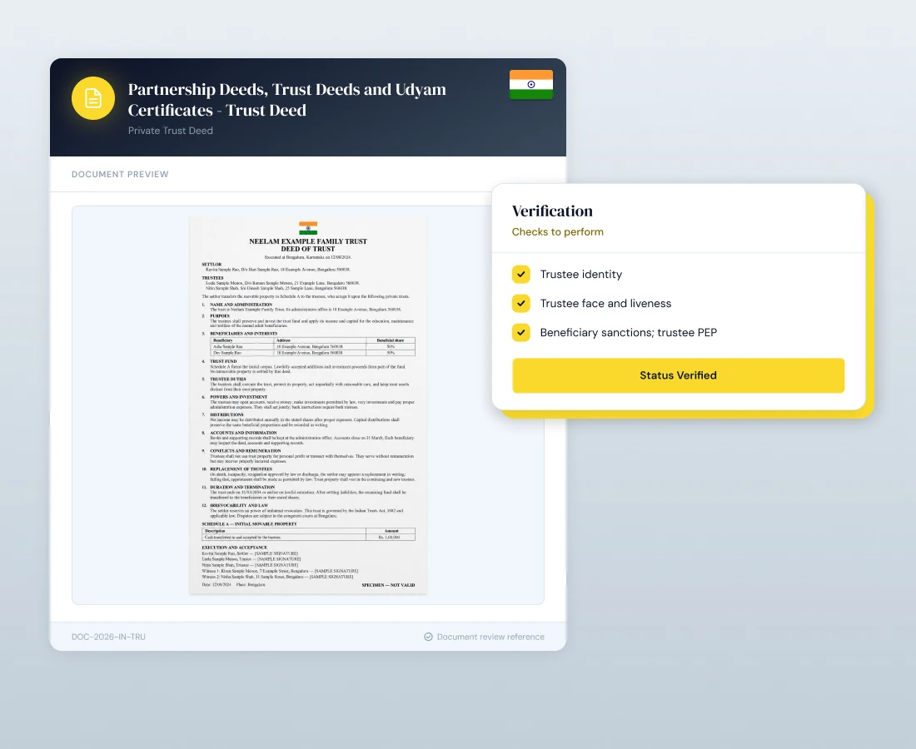Open the trust deed document thumbnail
Screen dimensions: 916x749
click(x=308, y=406)
